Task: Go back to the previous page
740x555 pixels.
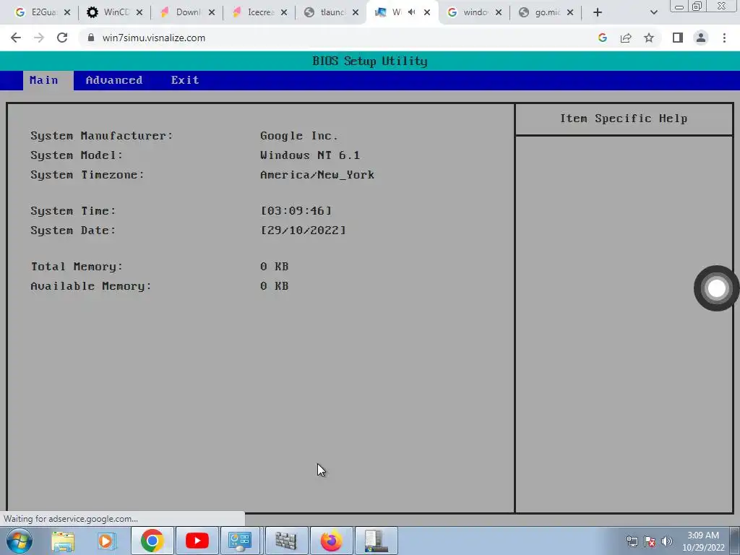Action: [16, 38]
